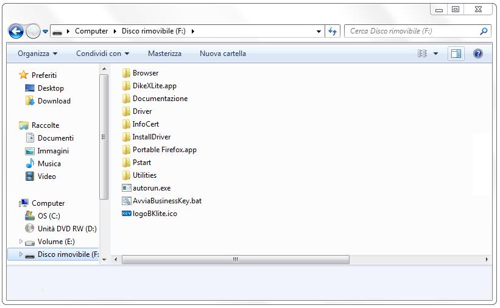Open the DikeXLite.app folder
The image size is (500, 308).
pos(154,86)
